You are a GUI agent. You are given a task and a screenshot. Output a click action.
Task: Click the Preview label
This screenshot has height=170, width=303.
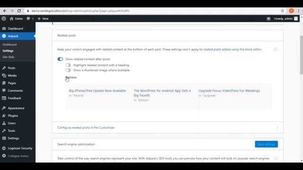71,77
